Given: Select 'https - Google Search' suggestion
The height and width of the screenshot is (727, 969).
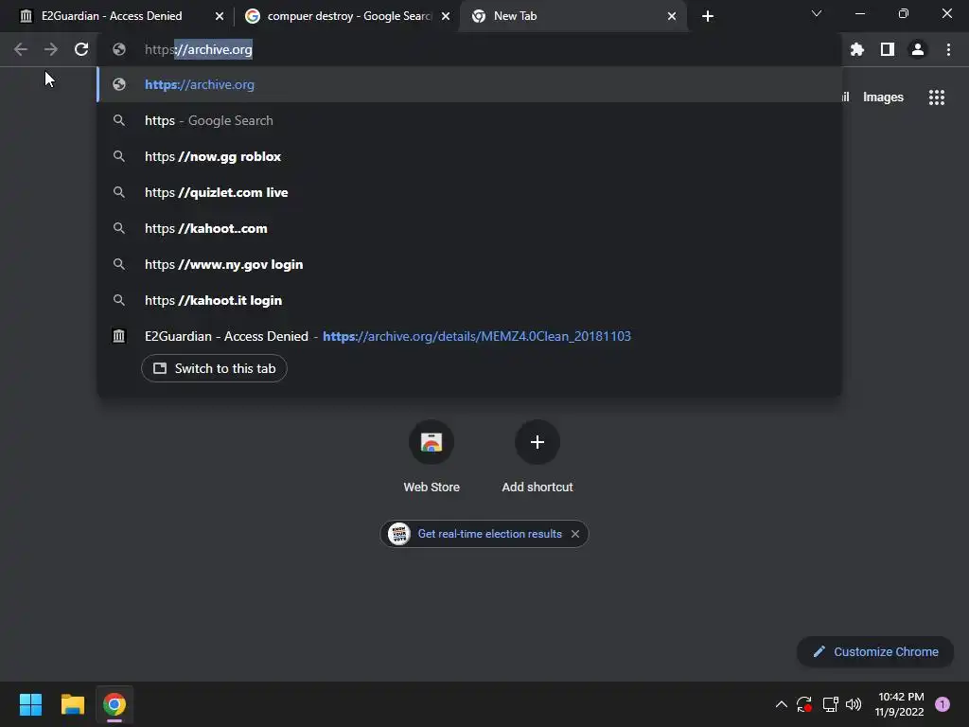Looking at the screenshot, I should (469, 120).
